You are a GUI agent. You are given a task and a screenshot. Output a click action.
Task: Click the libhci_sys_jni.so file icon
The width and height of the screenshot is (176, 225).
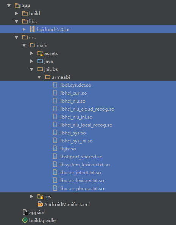tap(55, 141)
